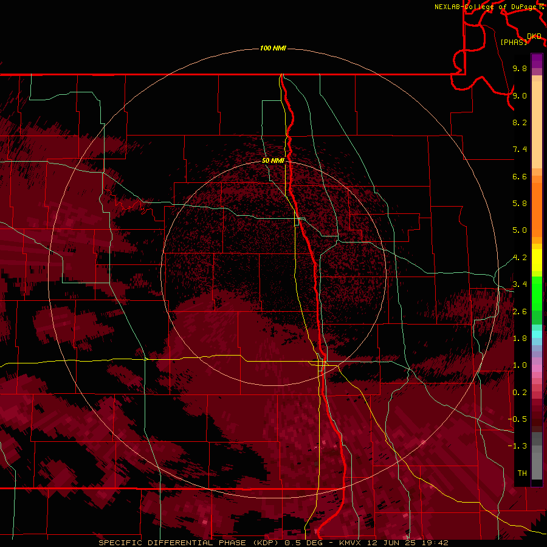This screenshot has width=547, height=547.
Task: Click the 5.0 value on the color scale
Action: pyautogui.click(x=520, y=230)
